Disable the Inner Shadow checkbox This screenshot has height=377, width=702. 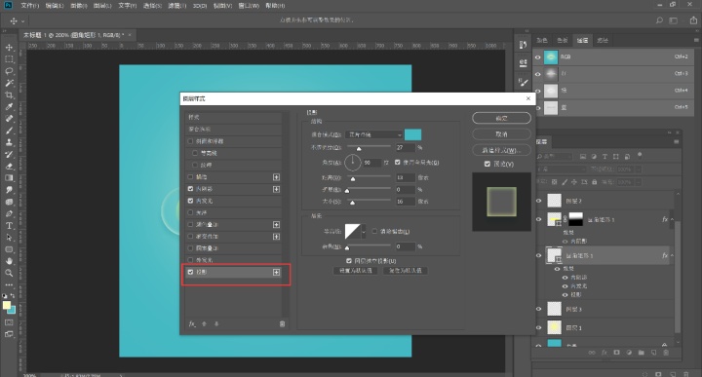pos(190,189)
